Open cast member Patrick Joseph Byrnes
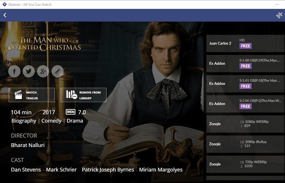Viewport: 285px width, 183px height. click(108, 170)
